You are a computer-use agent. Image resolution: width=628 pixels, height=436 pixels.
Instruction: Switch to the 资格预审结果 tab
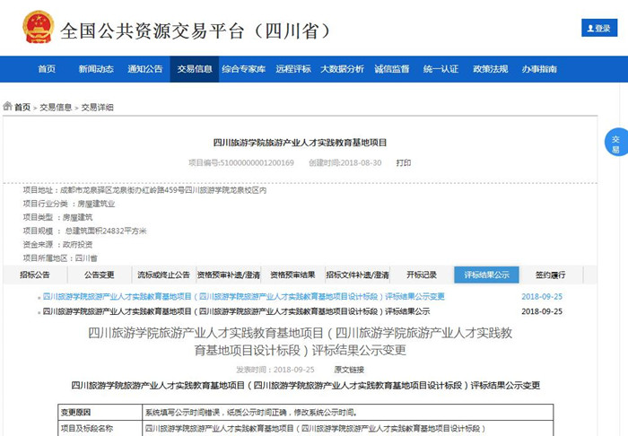[x=292, y=275]
